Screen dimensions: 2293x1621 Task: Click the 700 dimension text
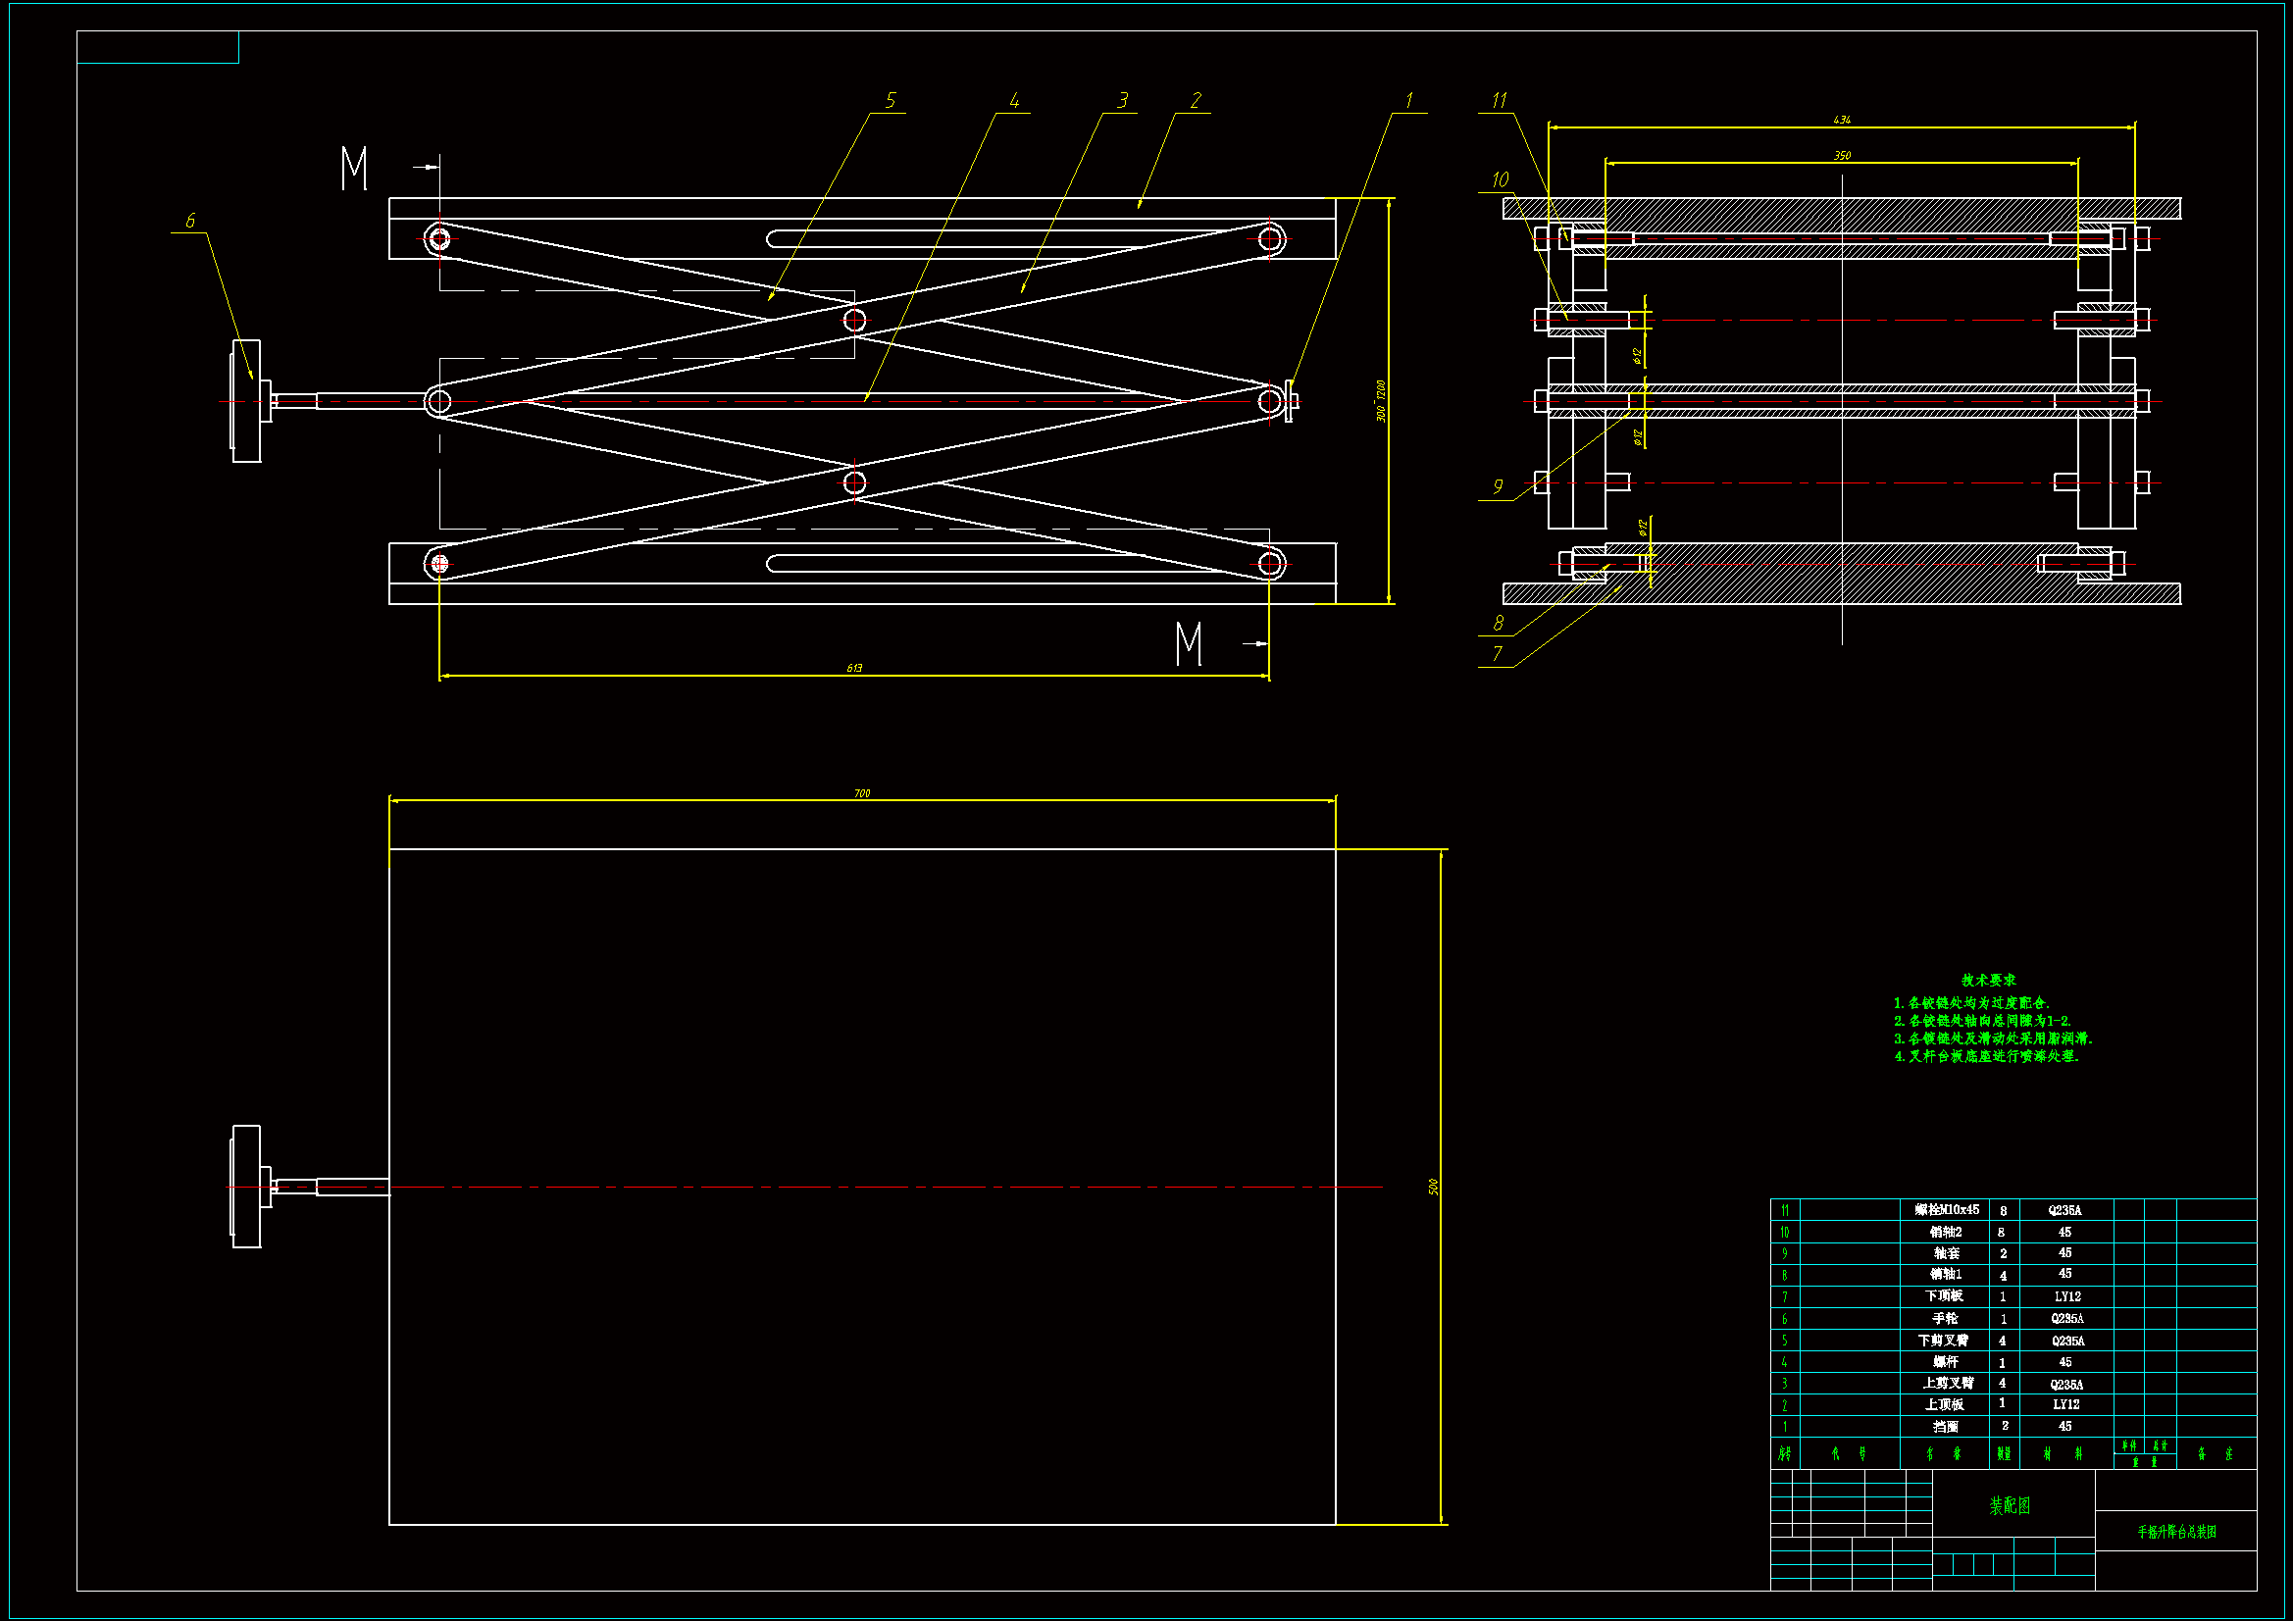pyautogui.click(x=862, y=793)
